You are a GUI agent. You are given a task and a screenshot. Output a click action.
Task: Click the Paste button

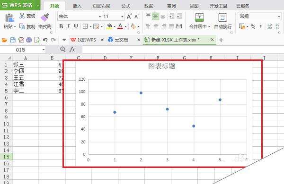point(10,21)
